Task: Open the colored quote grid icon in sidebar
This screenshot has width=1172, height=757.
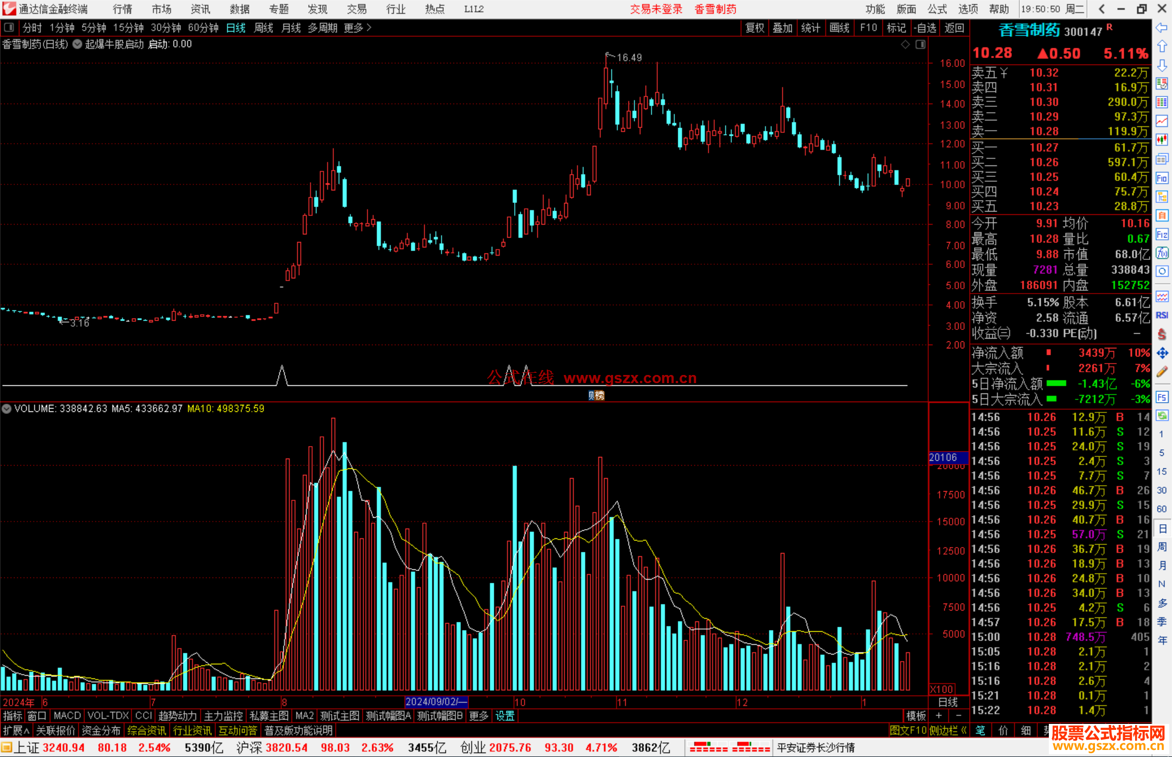Action: point(1162,102)
